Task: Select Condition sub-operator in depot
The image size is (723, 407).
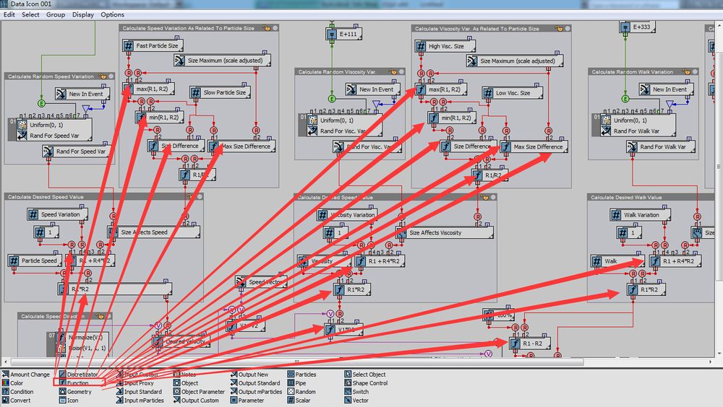Action: tap(18, 392)
